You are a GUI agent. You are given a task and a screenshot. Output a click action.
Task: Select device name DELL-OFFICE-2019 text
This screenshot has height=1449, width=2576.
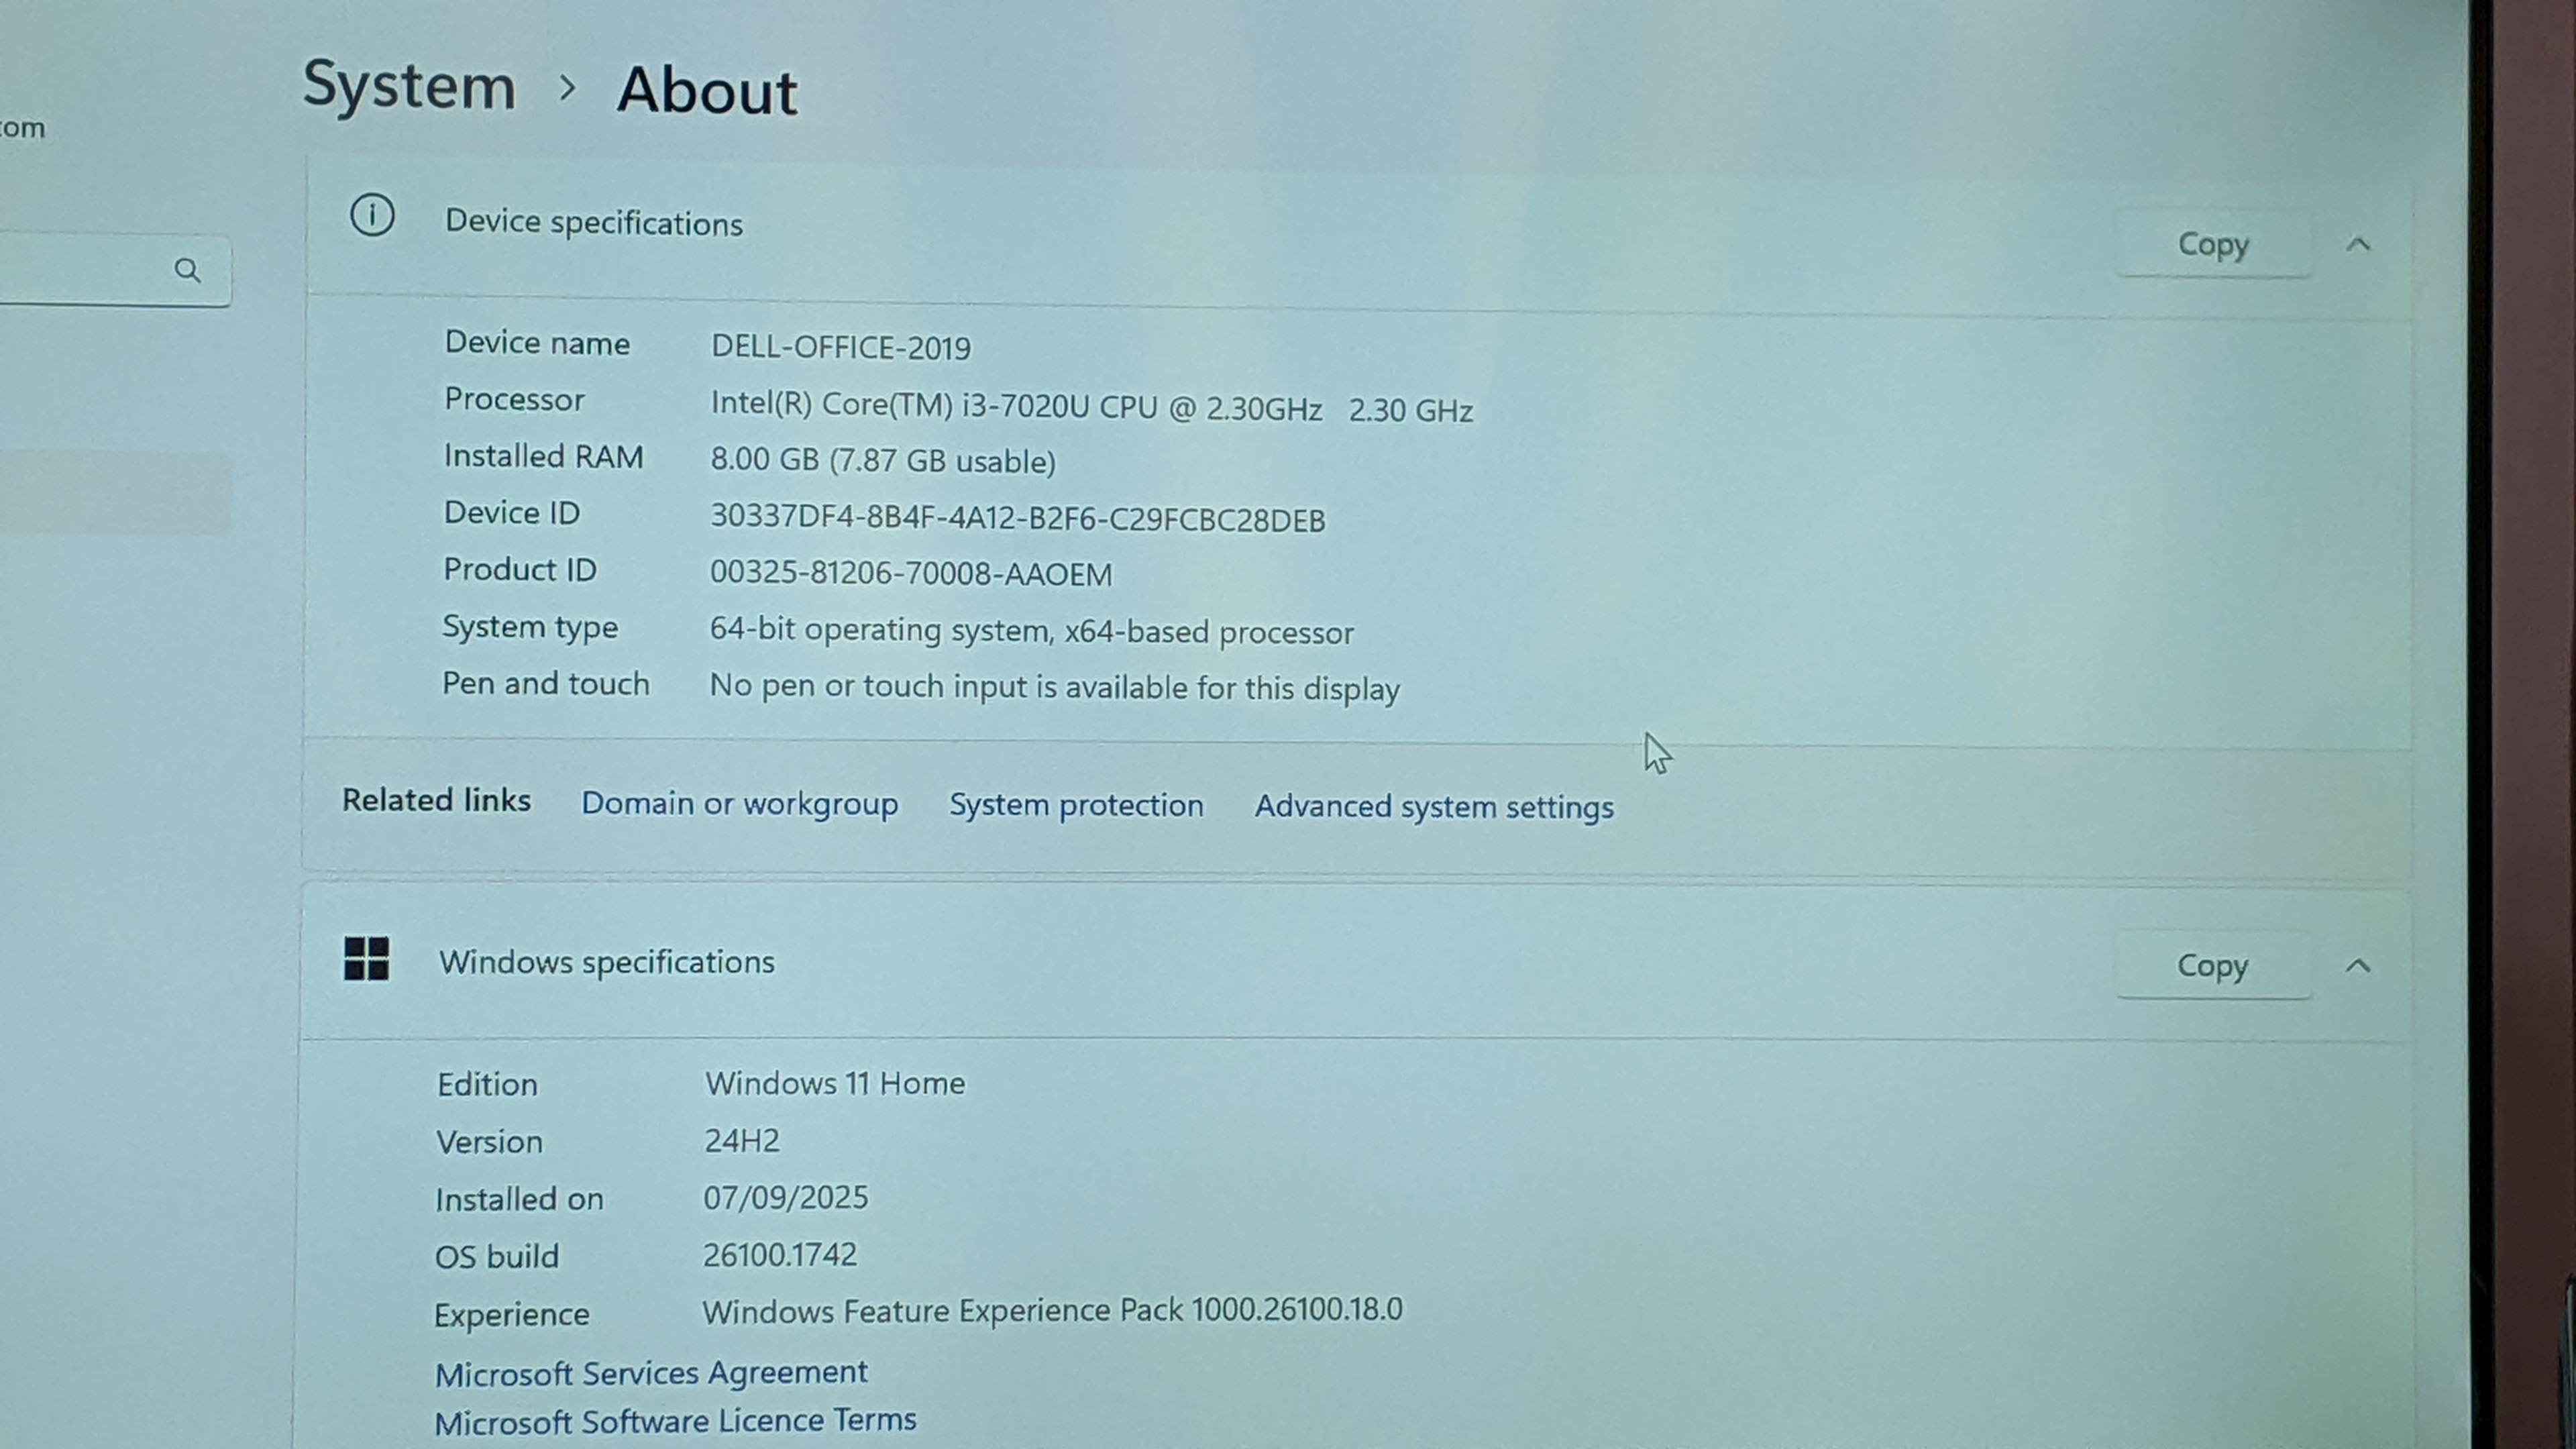(840, 347)
